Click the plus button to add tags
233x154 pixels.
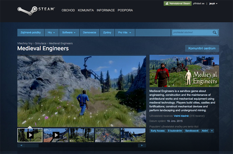212,131
